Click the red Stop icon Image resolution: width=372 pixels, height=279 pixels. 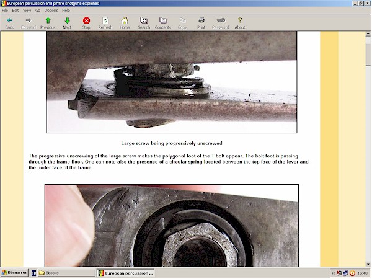point(86,20)
